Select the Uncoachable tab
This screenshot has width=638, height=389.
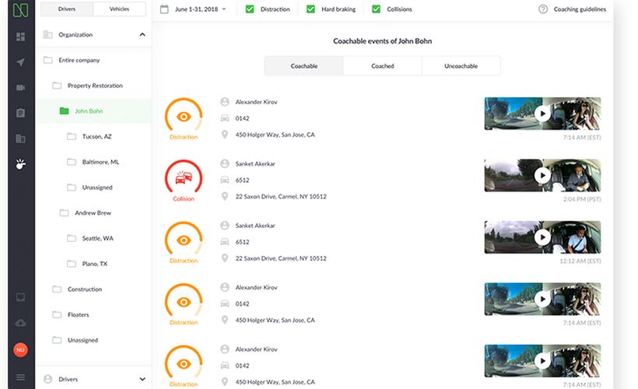(461, 66)
